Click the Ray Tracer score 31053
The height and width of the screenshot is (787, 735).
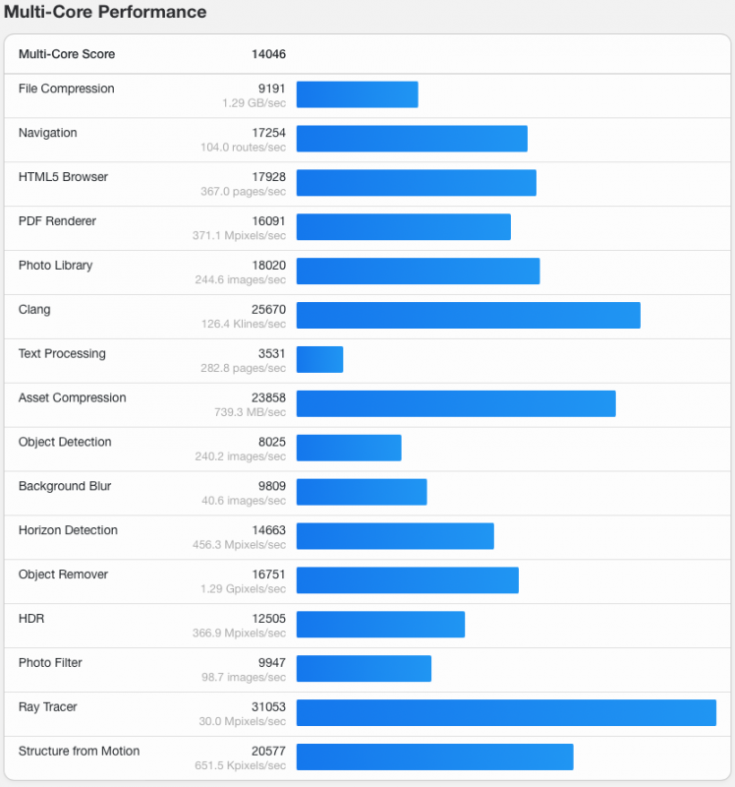pos(268,707)
